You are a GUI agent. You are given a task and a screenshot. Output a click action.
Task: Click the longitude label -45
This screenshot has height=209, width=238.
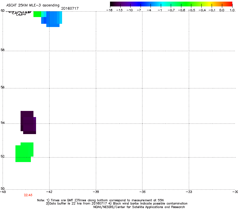3,192
